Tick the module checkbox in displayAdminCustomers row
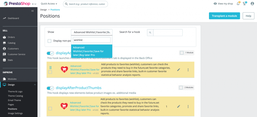 point(50,72)
